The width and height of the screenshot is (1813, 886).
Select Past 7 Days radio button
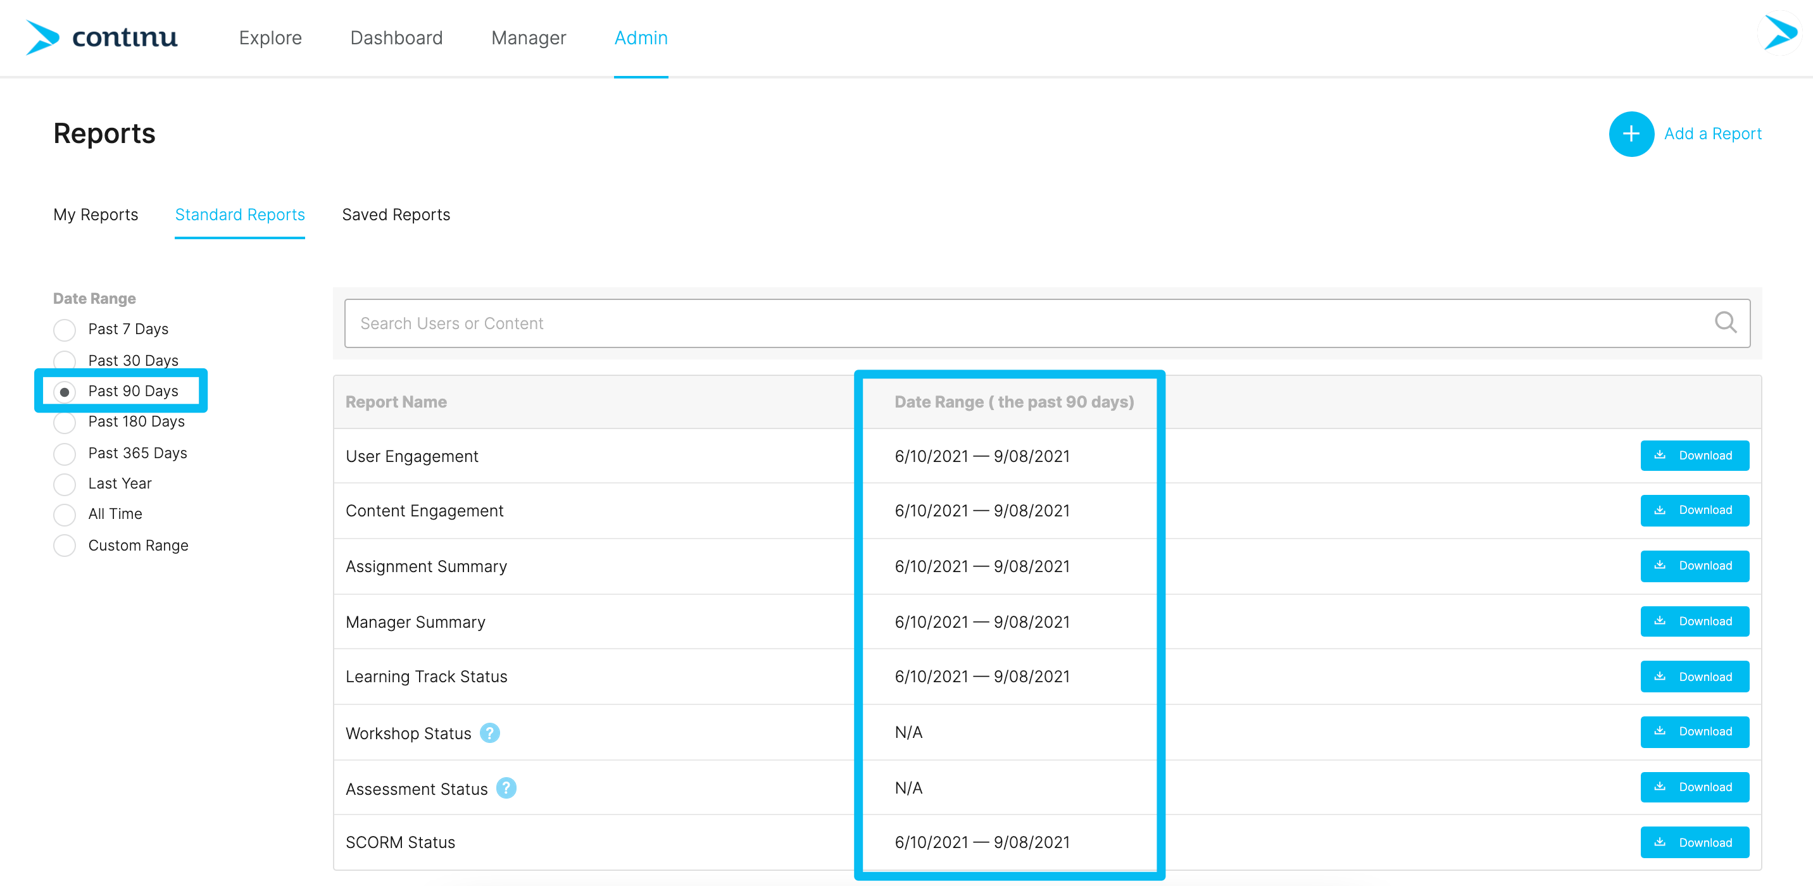pyautogui.click(x=65, y=329)
